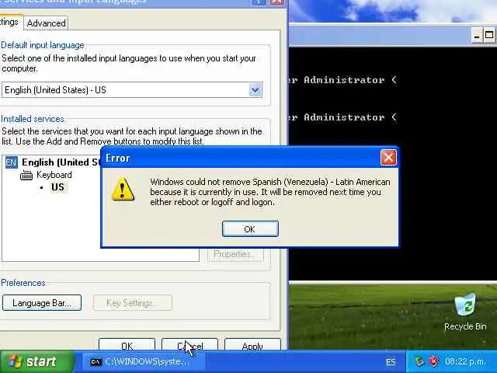Open Language Bar preferences
This screenshot has width=497, height=373.
coord(42,303)
